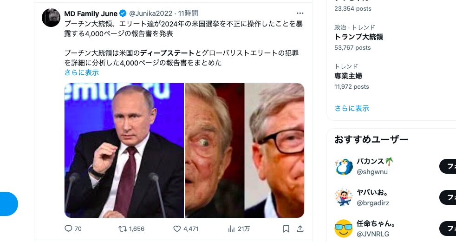Show more trends via さらに表示 link
Viewport: 456px width, 242px height.
coord(352,108)
